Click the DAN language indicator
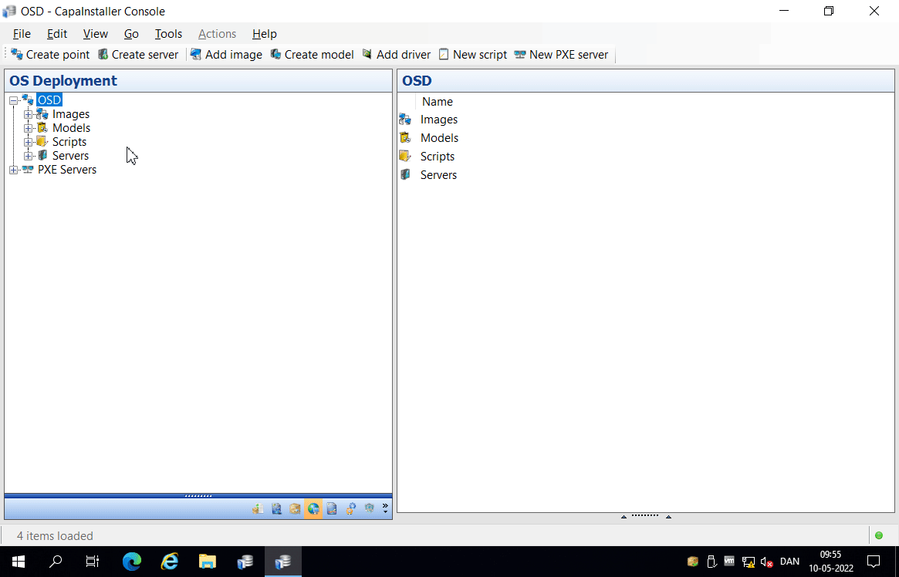The width and height of the screenshot is (899, 577). 789,562
